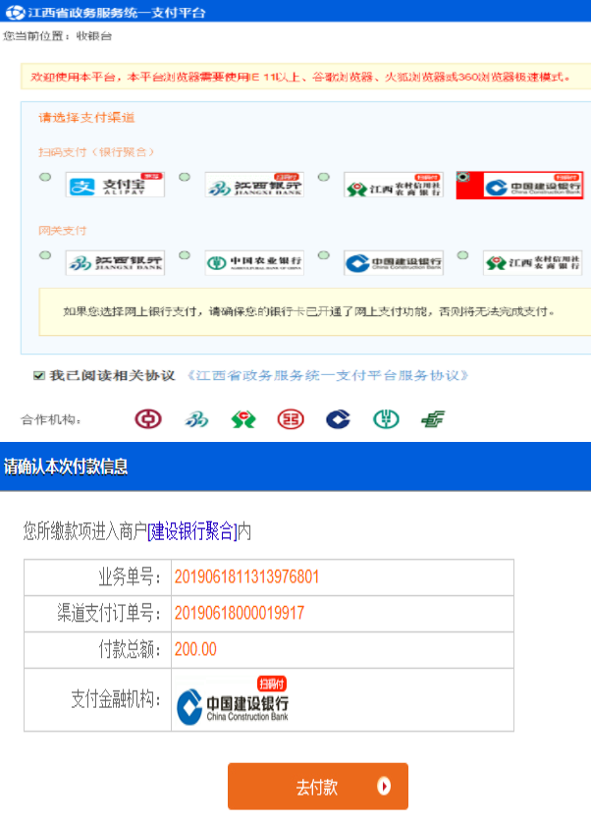Click the Jiangxi Bank gateway payment logo
The height and width of the screenshot is (822, 591).
coord(115,262)
